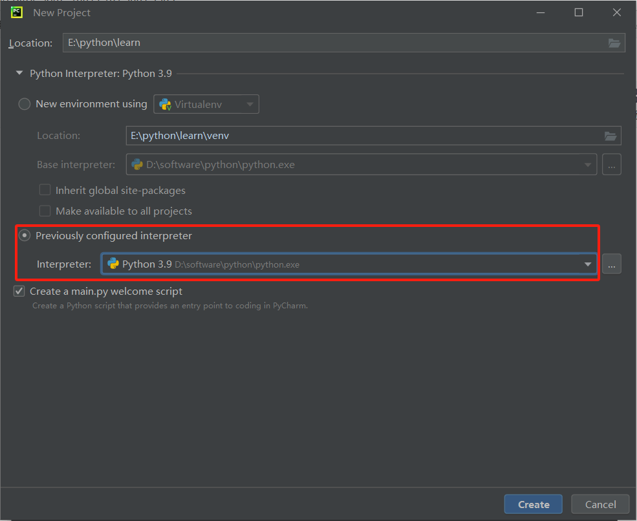The image size is (637, 521).
Task: Click the project Location field E:\python\learn
Action: [343, 43]
